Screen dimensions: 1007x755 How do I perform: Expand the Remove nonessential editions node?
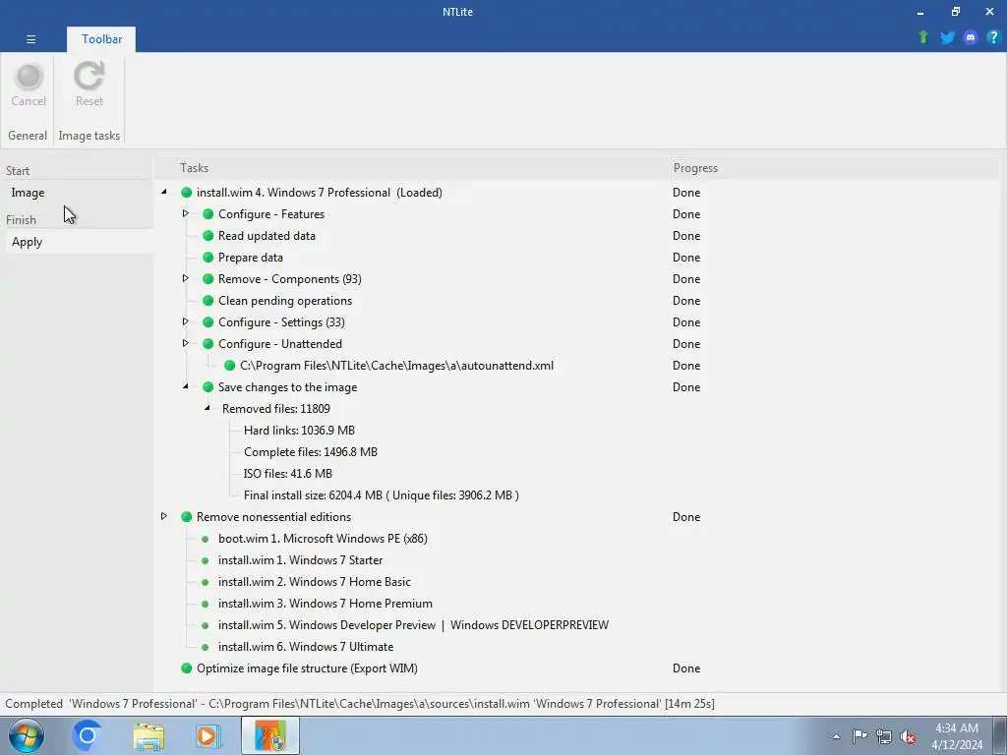(x=164, y=516)
